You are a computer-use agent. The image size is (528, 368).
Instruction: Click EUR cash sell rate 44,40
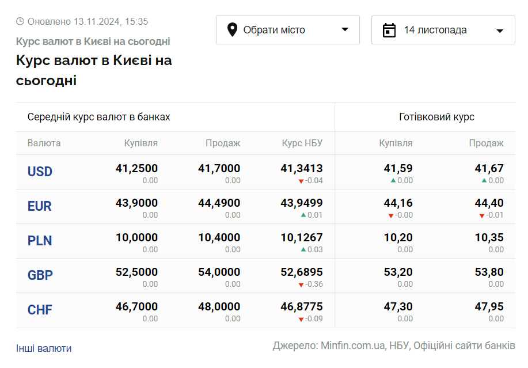(x=489, y=203)
